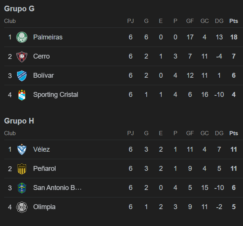The height and width of the screenshot is (226, 243).
Task: Click the Olimpia club crest
Action: (x=22, y=207)
